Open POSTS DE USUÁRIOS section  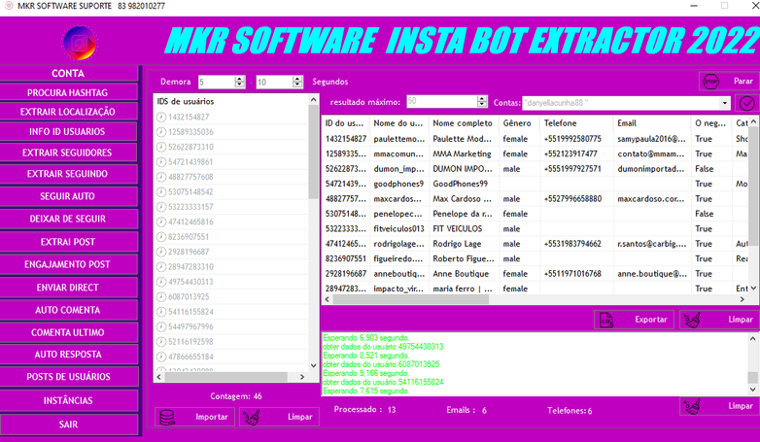click(x=68, y=377)
